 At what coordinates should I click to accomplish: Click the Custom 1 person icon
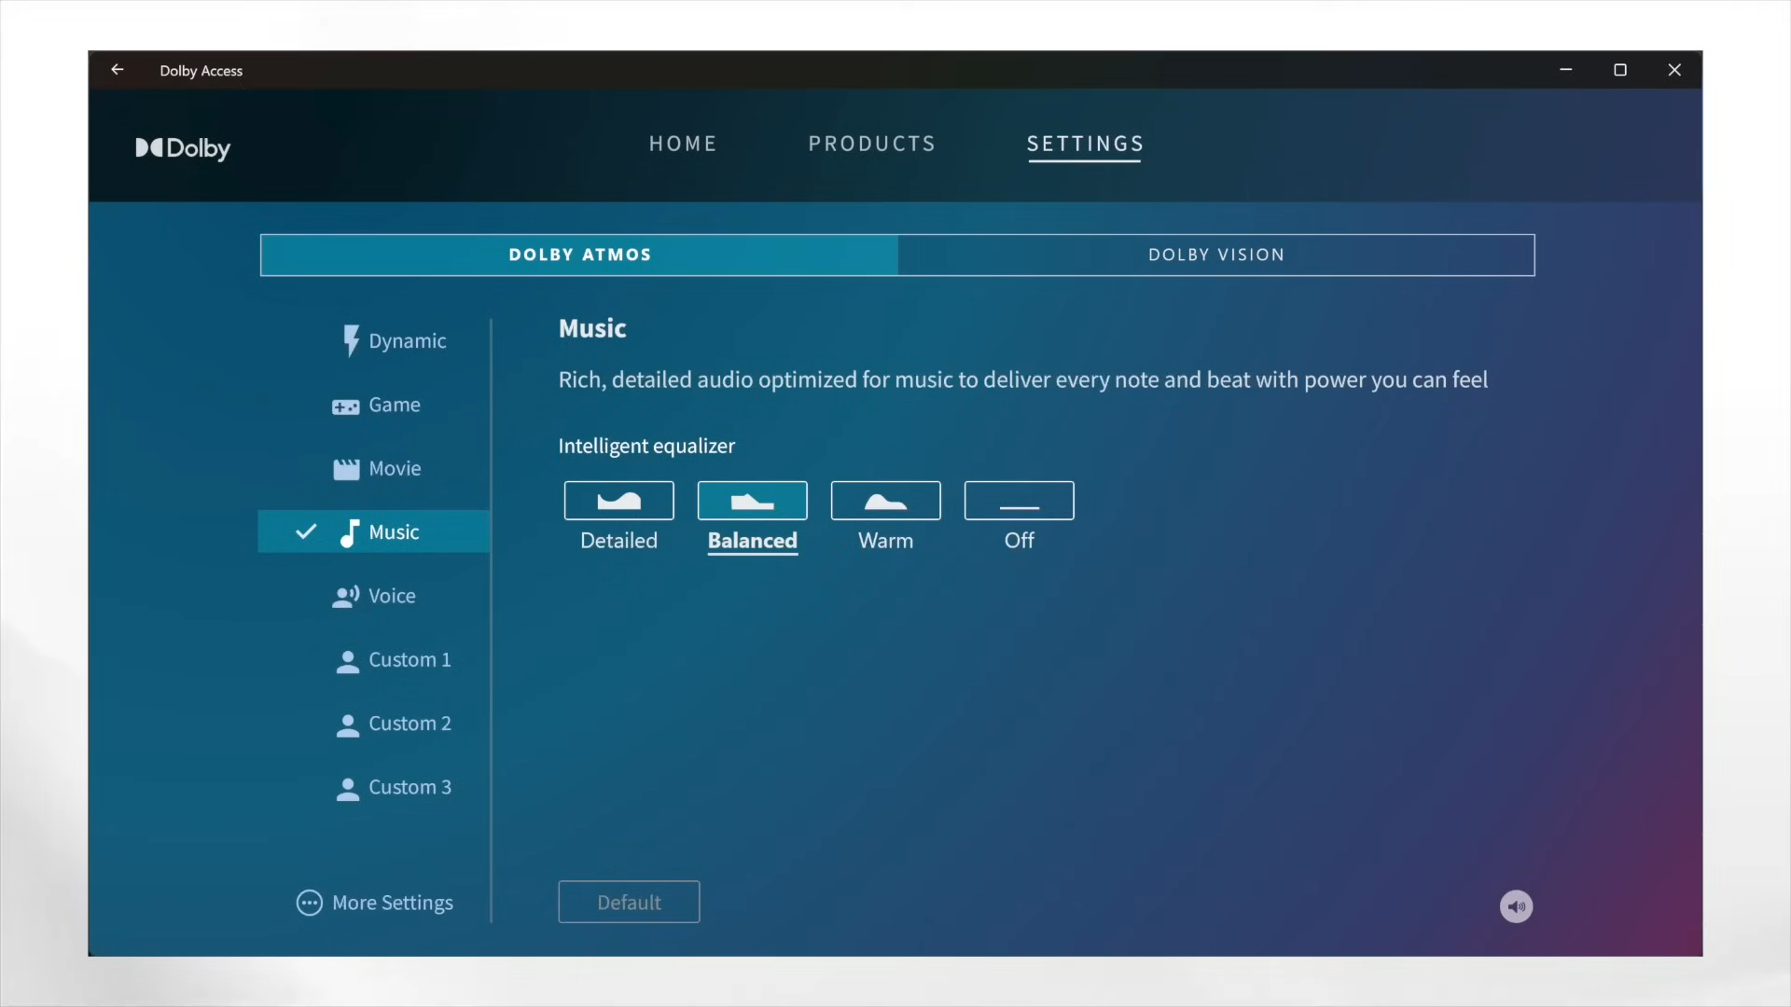(347, 661)
